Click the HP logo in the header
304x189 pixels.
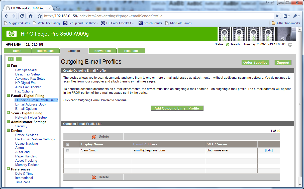tap(12, 34)
